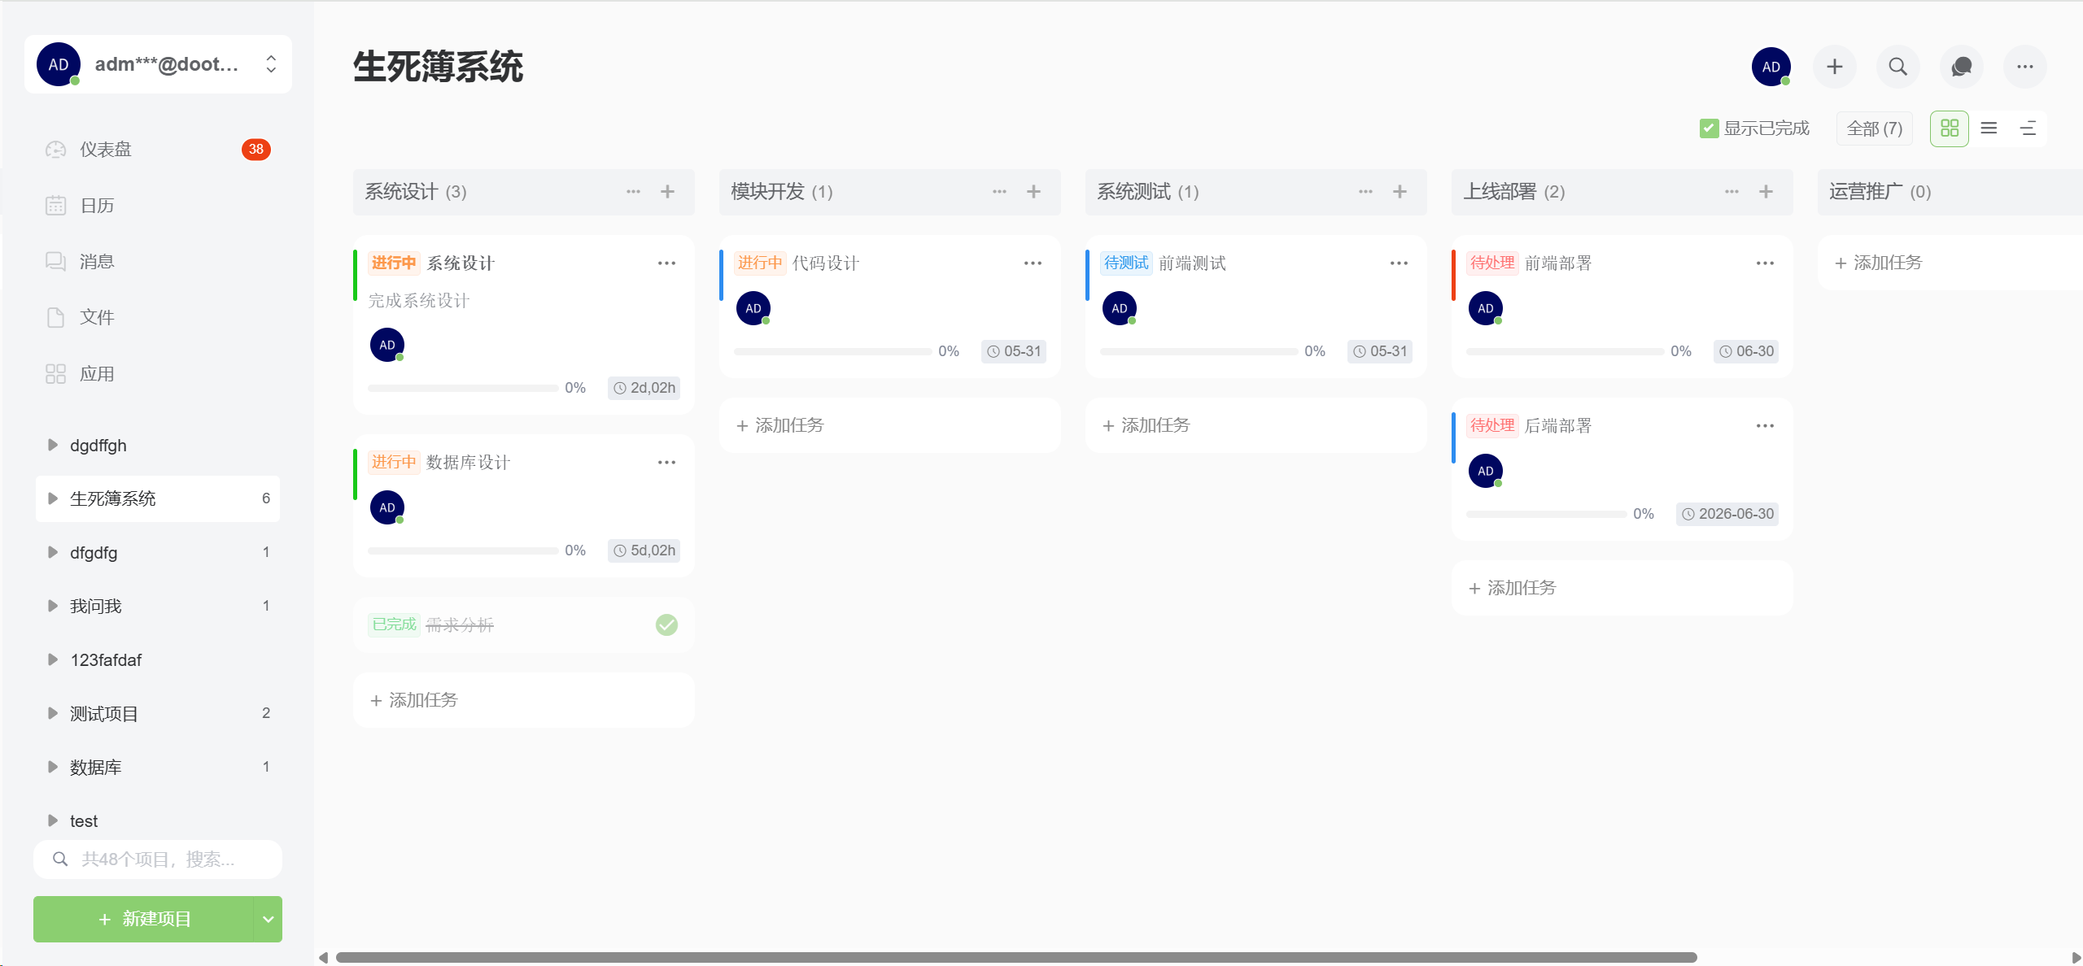2083x966 pixels.
Task: Click the chat bubble icon in header
Action: pos(1962,67)
